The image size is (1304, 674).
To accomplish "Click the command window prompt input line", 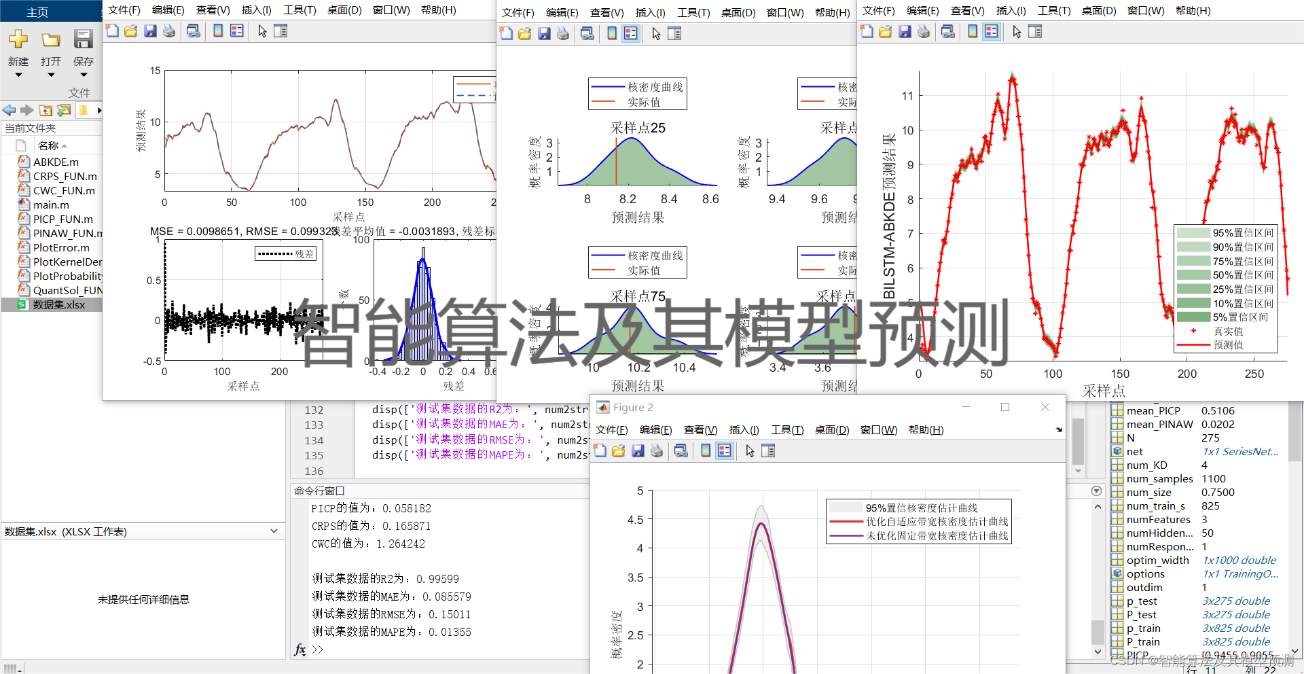I will pyautogui.click(x=448, y=650).
